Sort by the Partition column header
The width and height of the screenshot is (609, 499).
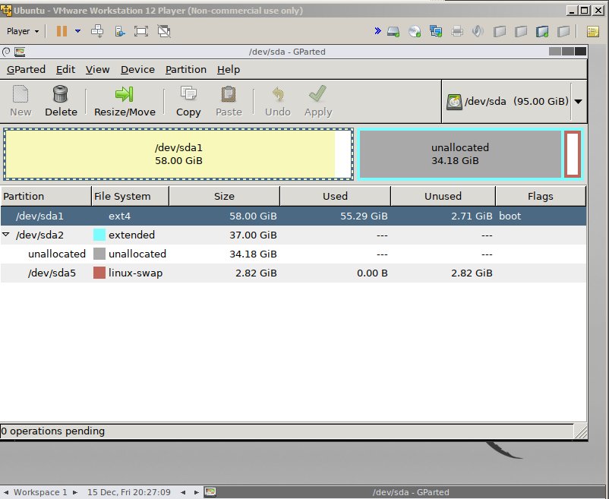pos(46,196)
